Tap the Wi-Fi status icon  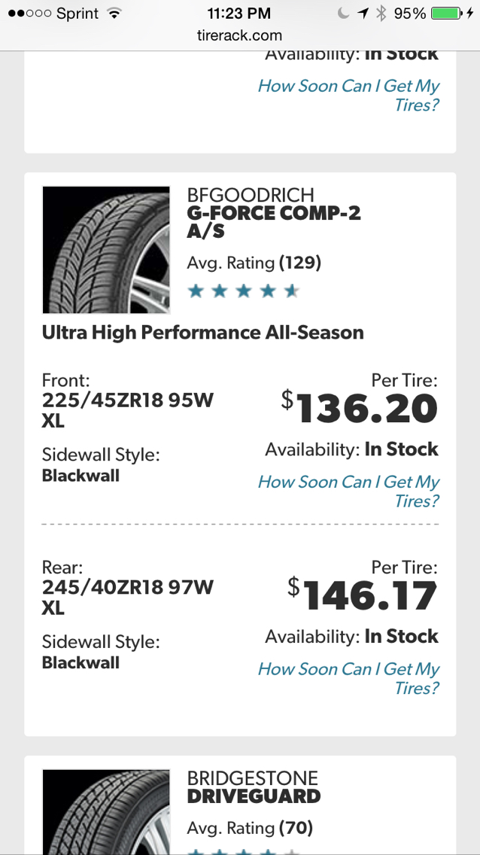click(114, 14)
